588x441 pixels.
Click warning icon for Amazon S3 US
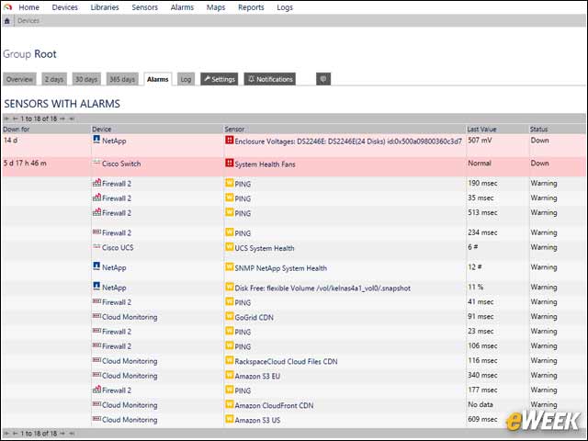click(229, 419)
